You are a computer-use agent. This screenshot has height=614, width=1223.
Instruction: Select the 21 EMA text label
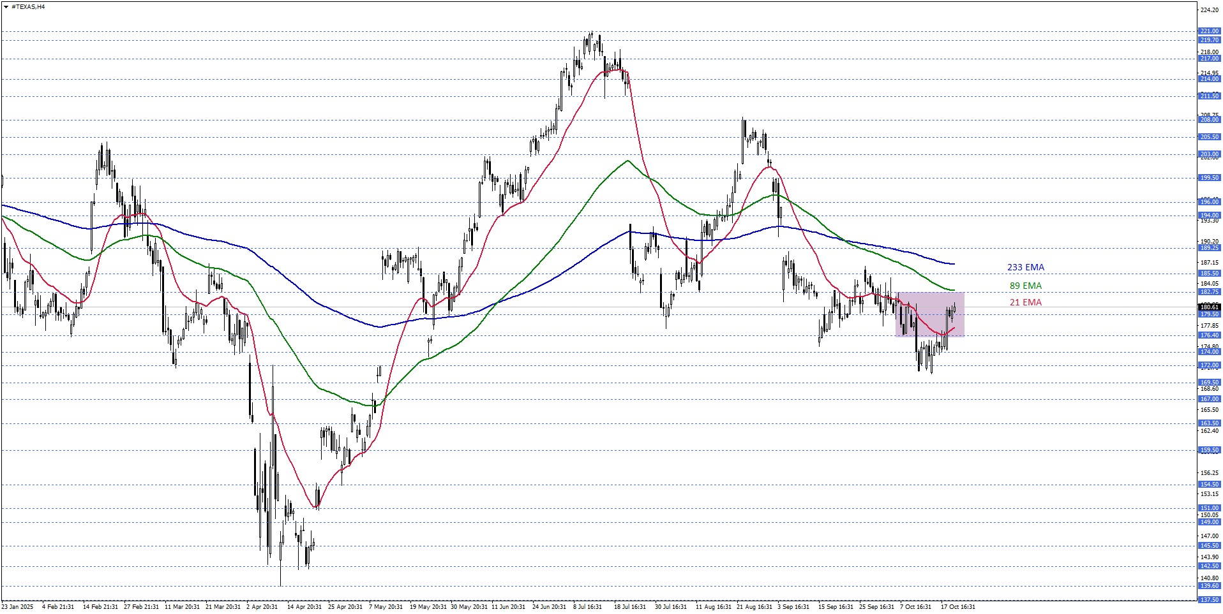click(1025, 302)
